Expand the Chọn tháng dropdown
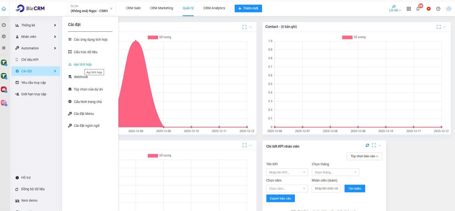 (x=335, y=172)
